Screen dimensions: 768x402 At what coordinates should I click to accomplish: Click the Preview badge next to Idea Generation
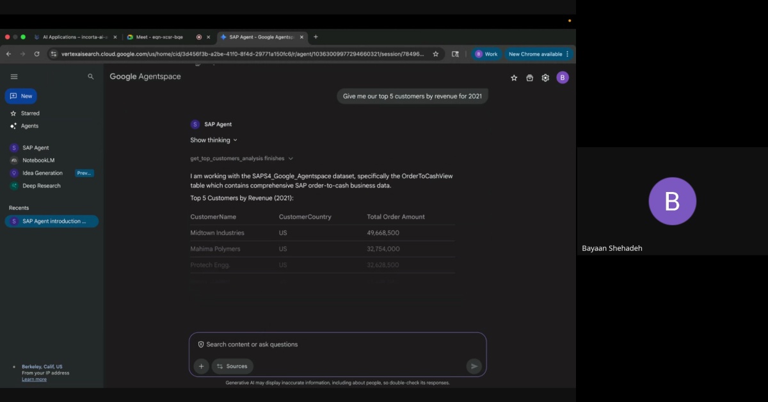coord(84,173)
